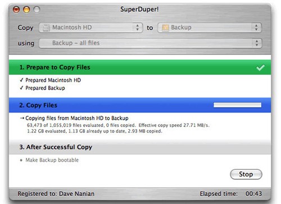281x204 pixels.
Task: Click the Backup folder drive icon
Action: (x=165, y=28)
